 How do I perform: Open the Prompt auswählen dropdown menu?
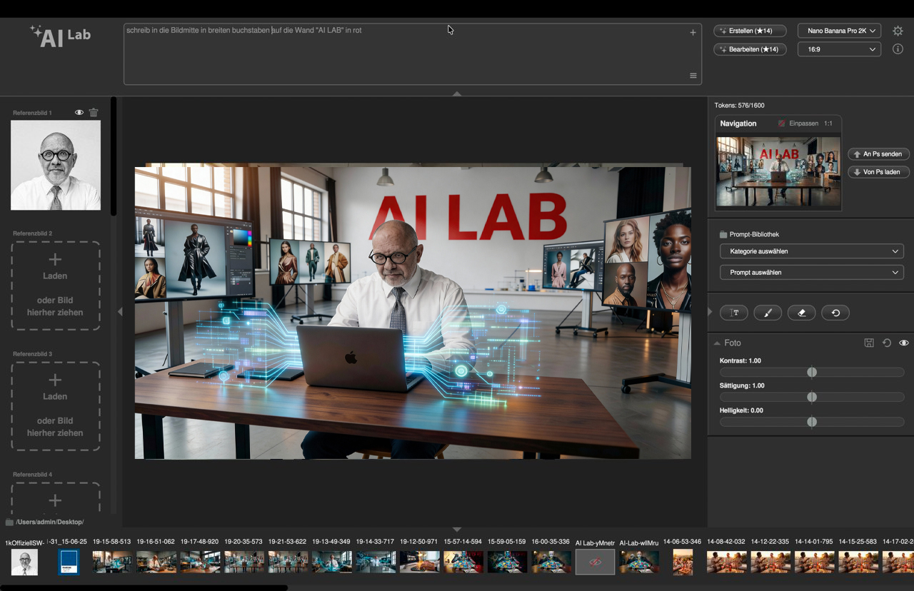click(x=811, y=273)
